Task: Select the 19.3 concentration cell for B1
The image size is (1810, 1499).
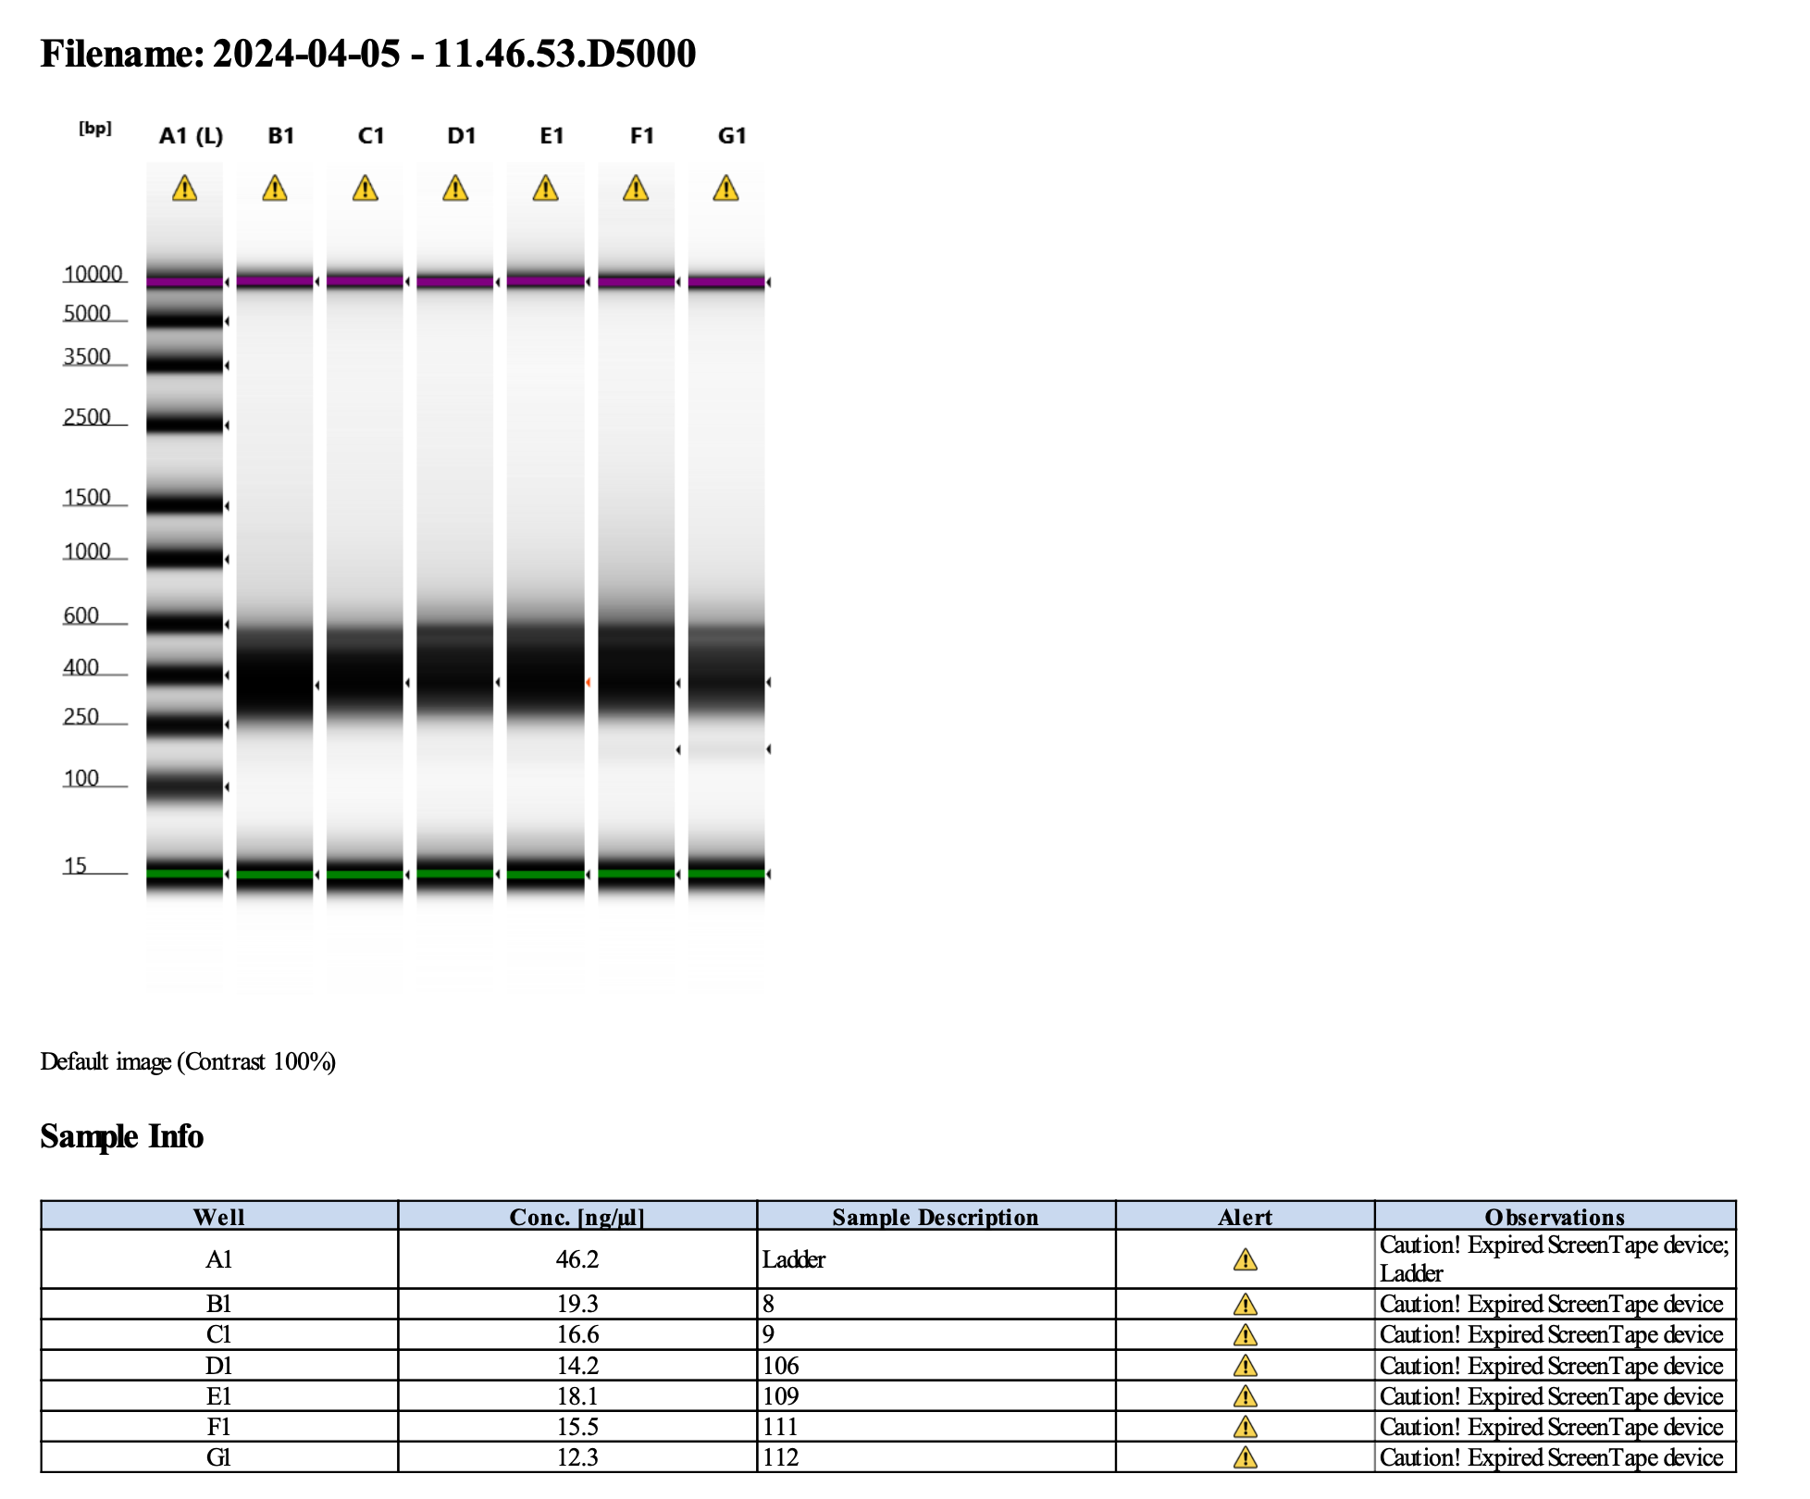Action: tap(576, 1304)
